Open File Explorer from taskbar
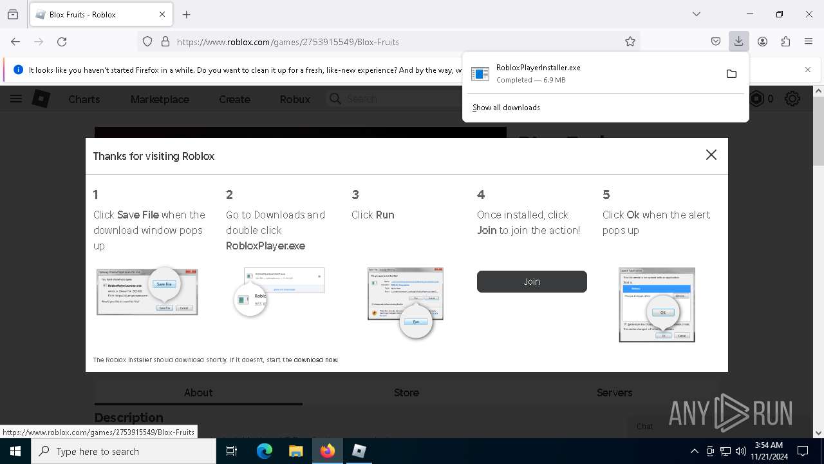This screenshot has width=824, height=464. 295,451
